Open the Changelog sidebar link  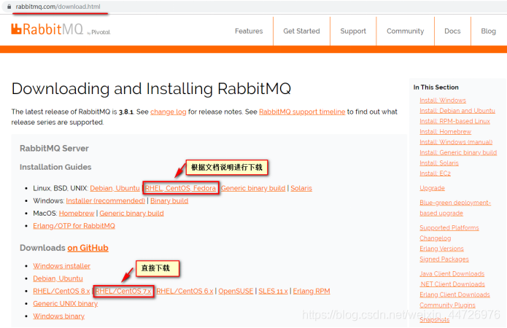(x=436, y=238)
